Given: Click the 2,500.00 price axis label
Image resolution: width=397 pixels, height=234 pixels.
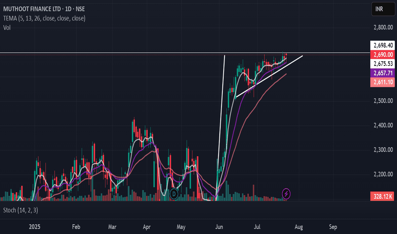Looking at the screenshot, I should (x=383, y=101).
